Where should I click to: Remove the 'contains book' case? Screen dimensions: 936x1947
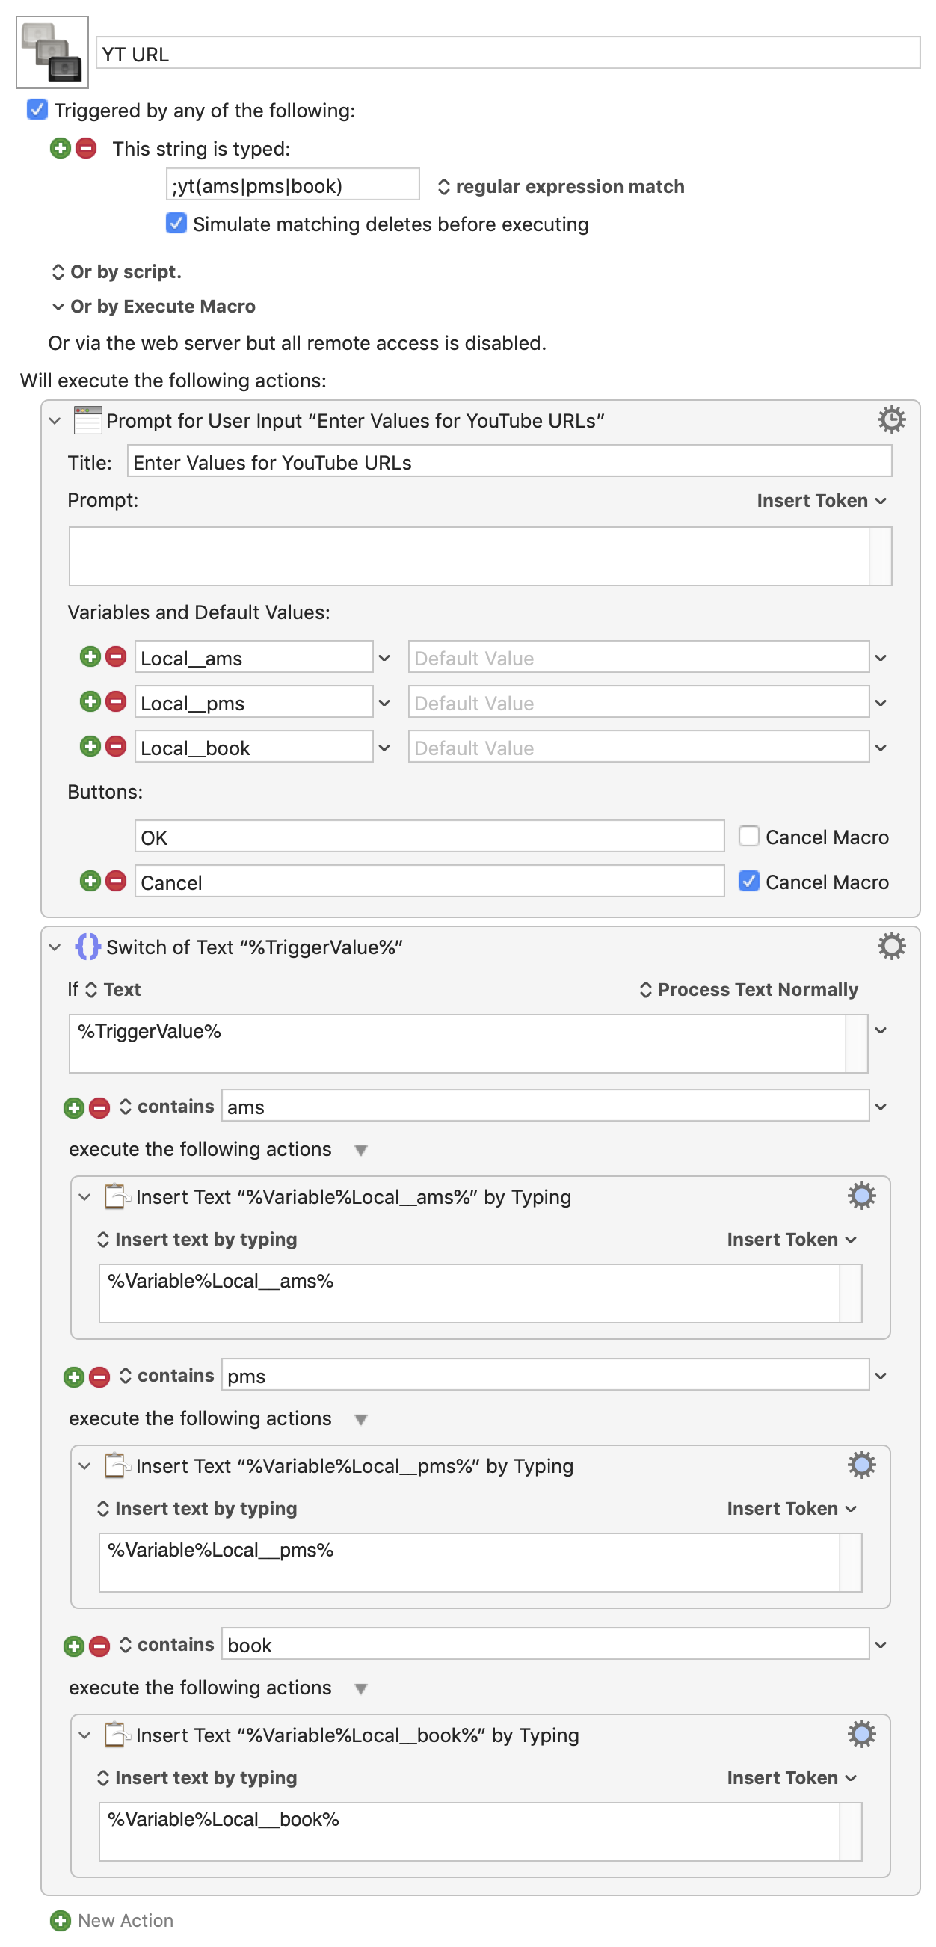tap(99, 1646)
